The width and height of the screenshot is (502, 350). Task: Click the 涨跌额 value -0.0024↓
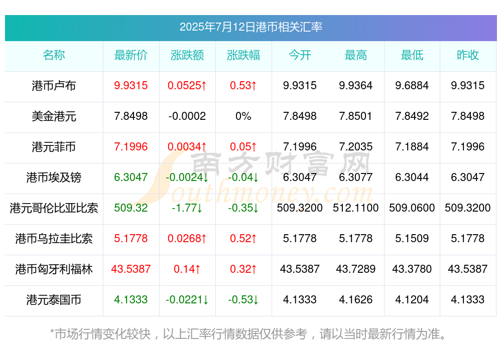pyautogui.click(x=187, y=177)
